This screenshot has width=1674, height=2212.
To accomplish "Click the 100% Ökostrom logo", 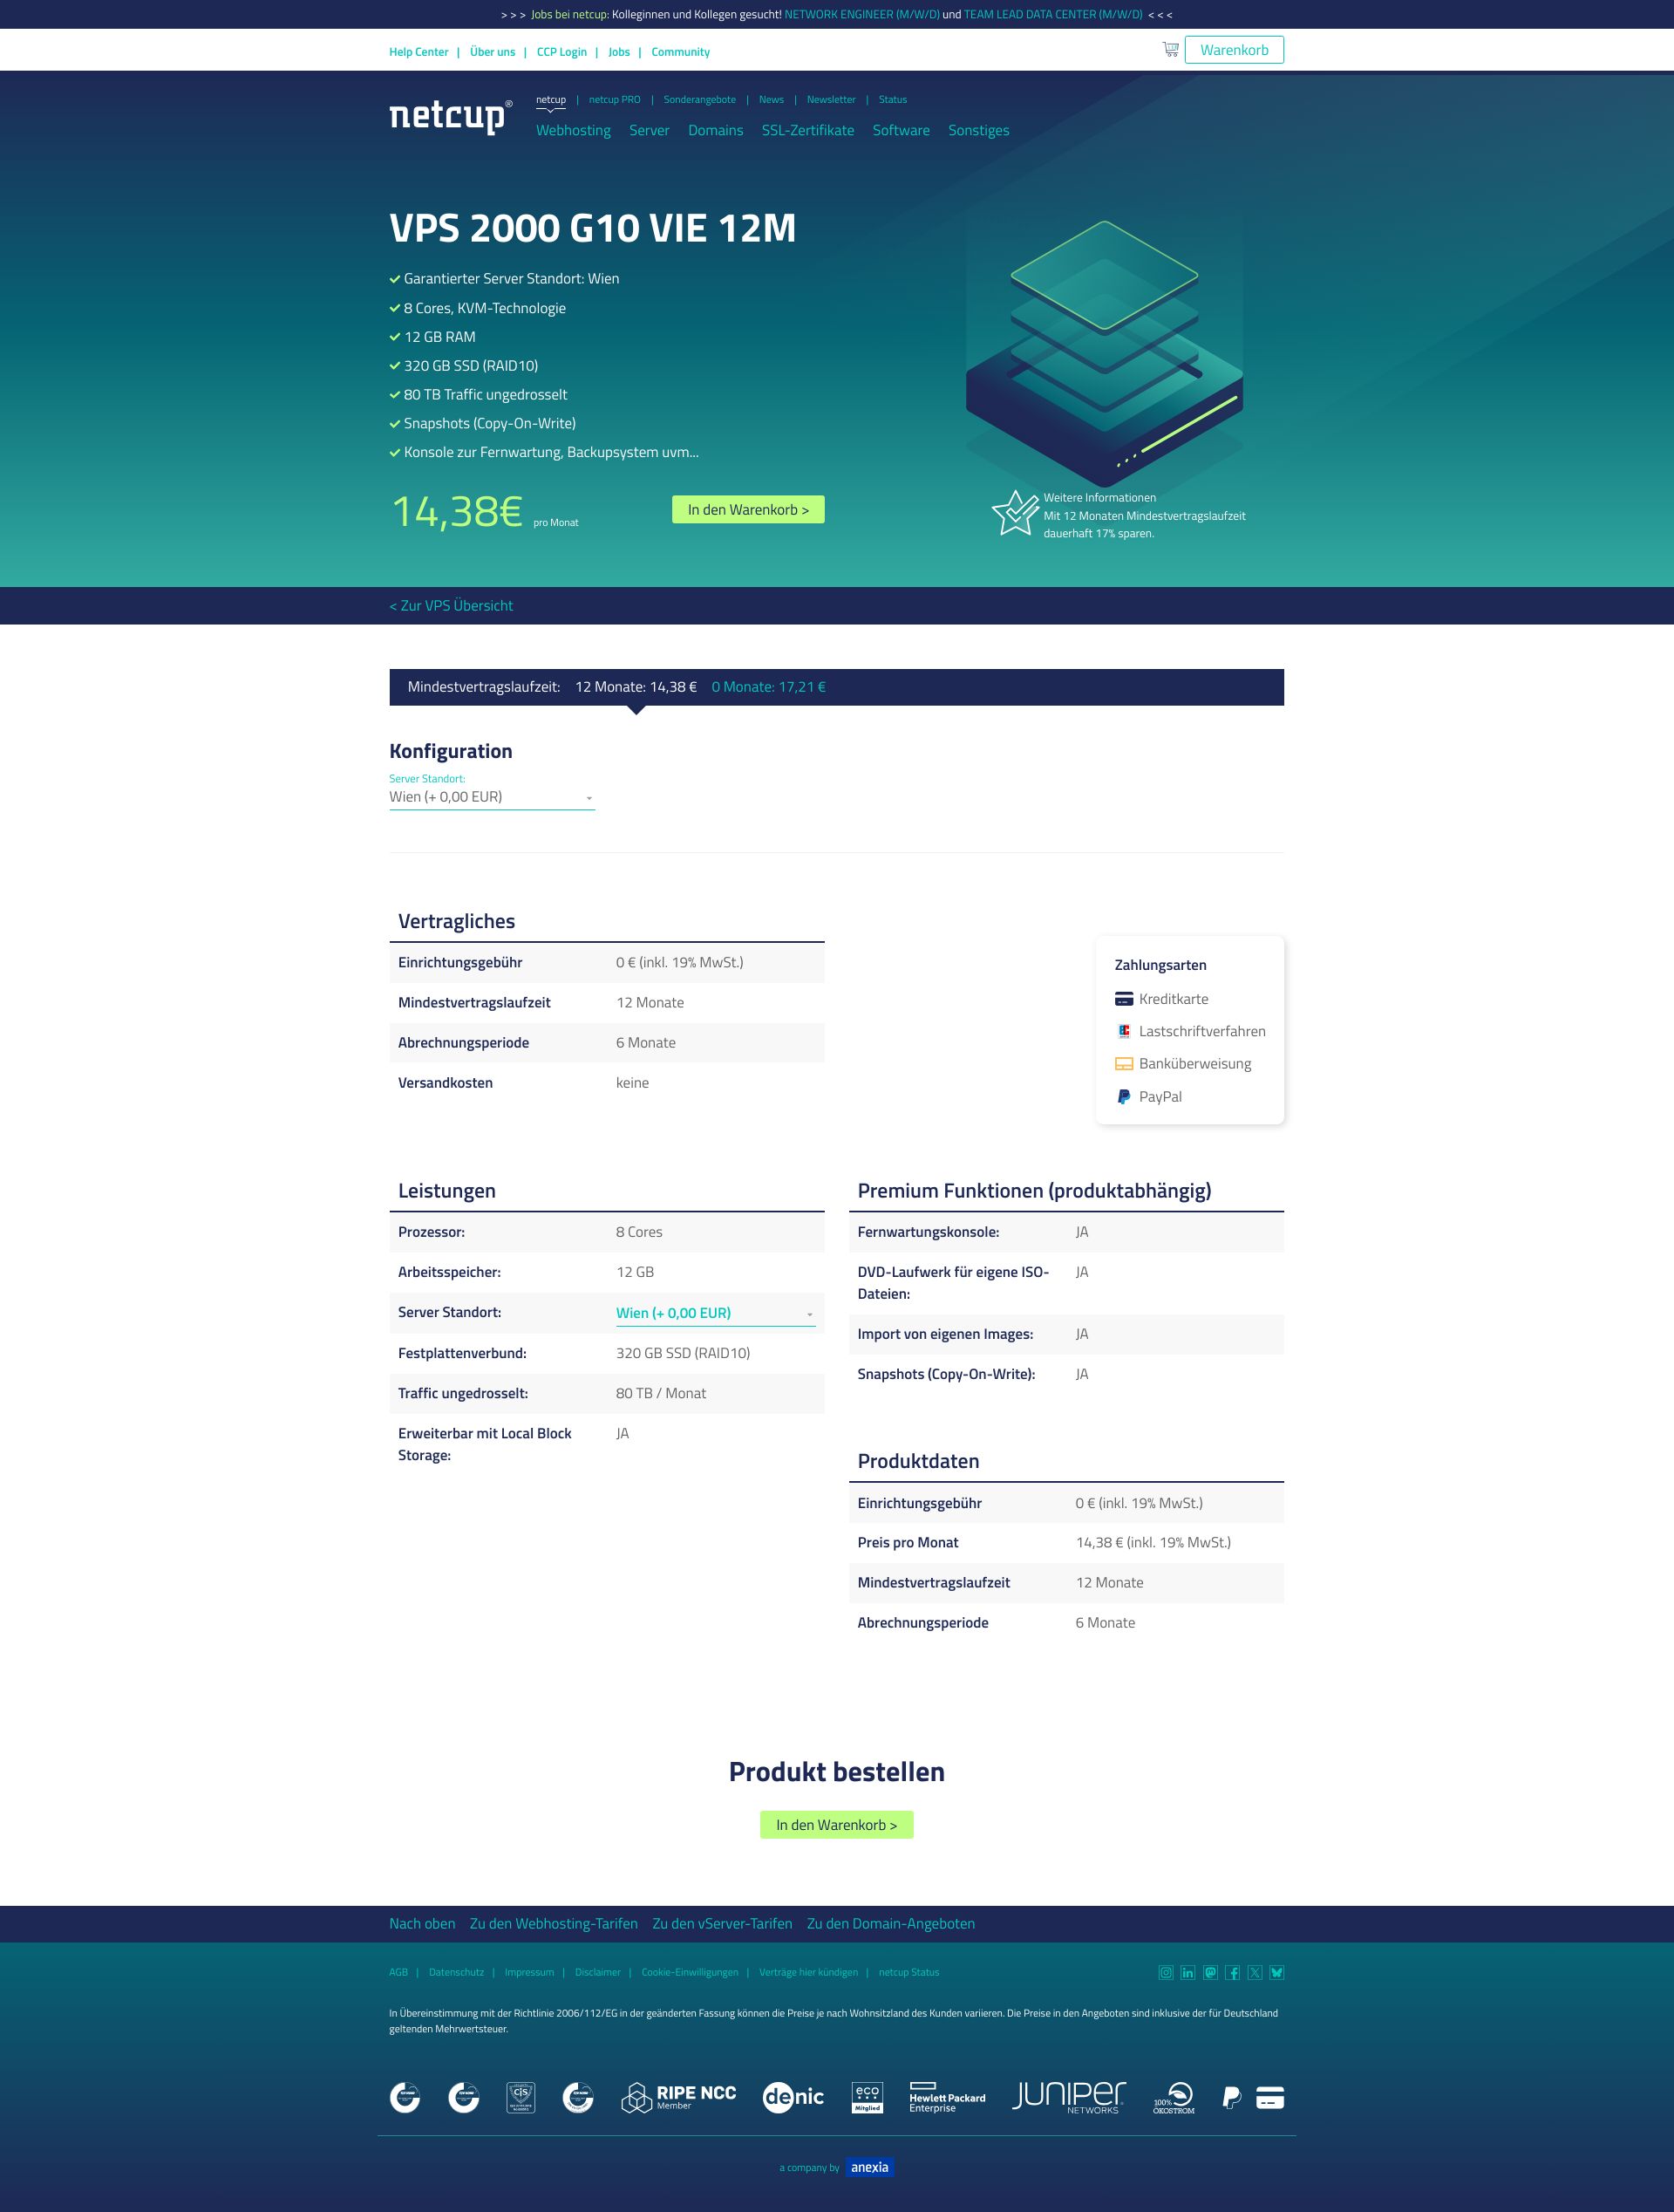I will coord(1174,2097).
